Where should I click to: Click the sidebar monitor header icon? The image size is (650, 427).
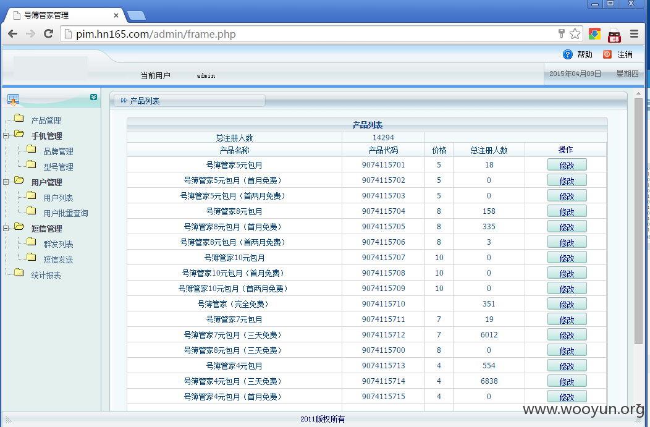click(13, 99)
